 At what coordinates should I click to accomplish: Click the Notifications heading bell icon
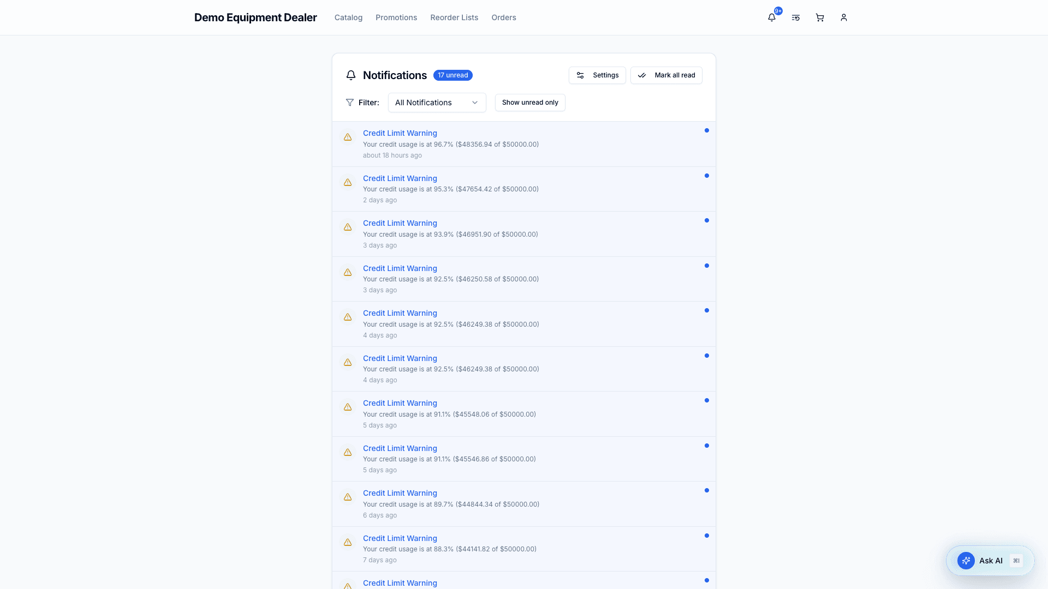coord(351,75)
